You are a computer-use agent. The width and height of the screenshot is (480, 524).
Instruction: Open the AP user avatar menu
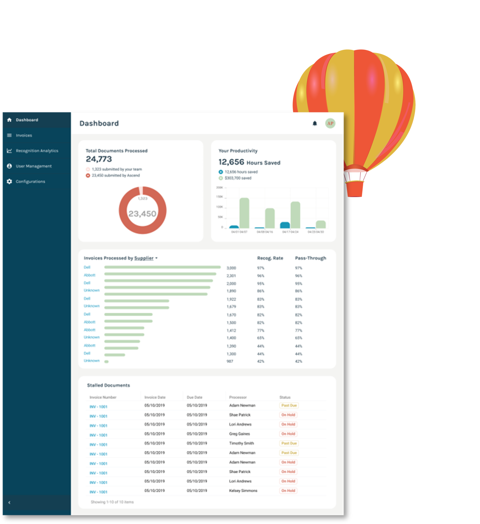[330, 124]
